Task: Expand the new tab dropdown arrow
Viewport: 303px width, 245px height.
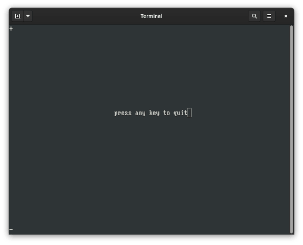Action: [28, 16]
